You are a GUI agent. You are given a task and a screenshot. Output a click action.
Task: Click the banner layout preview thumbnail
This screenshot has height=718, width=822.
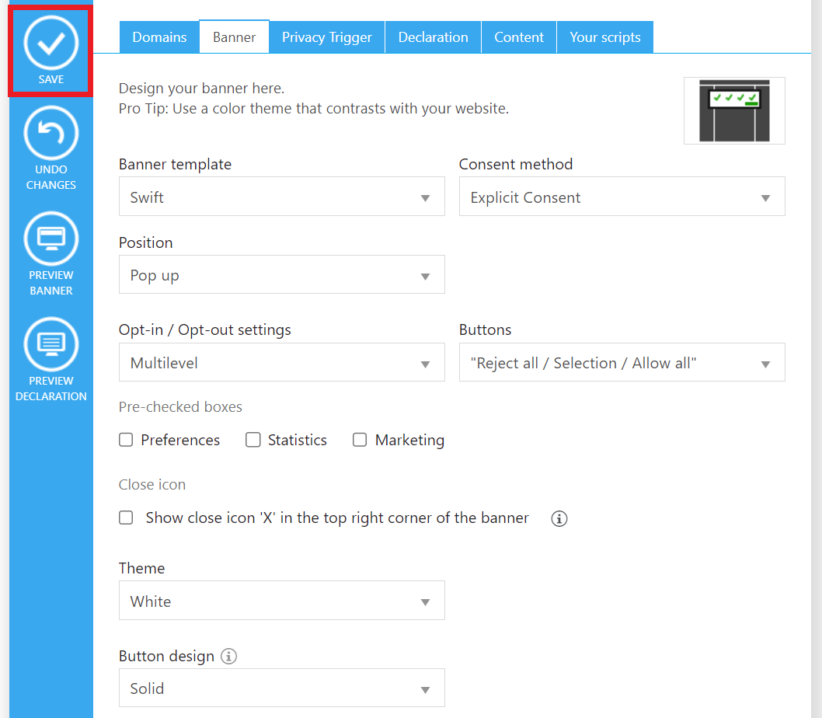pos(734,110)
